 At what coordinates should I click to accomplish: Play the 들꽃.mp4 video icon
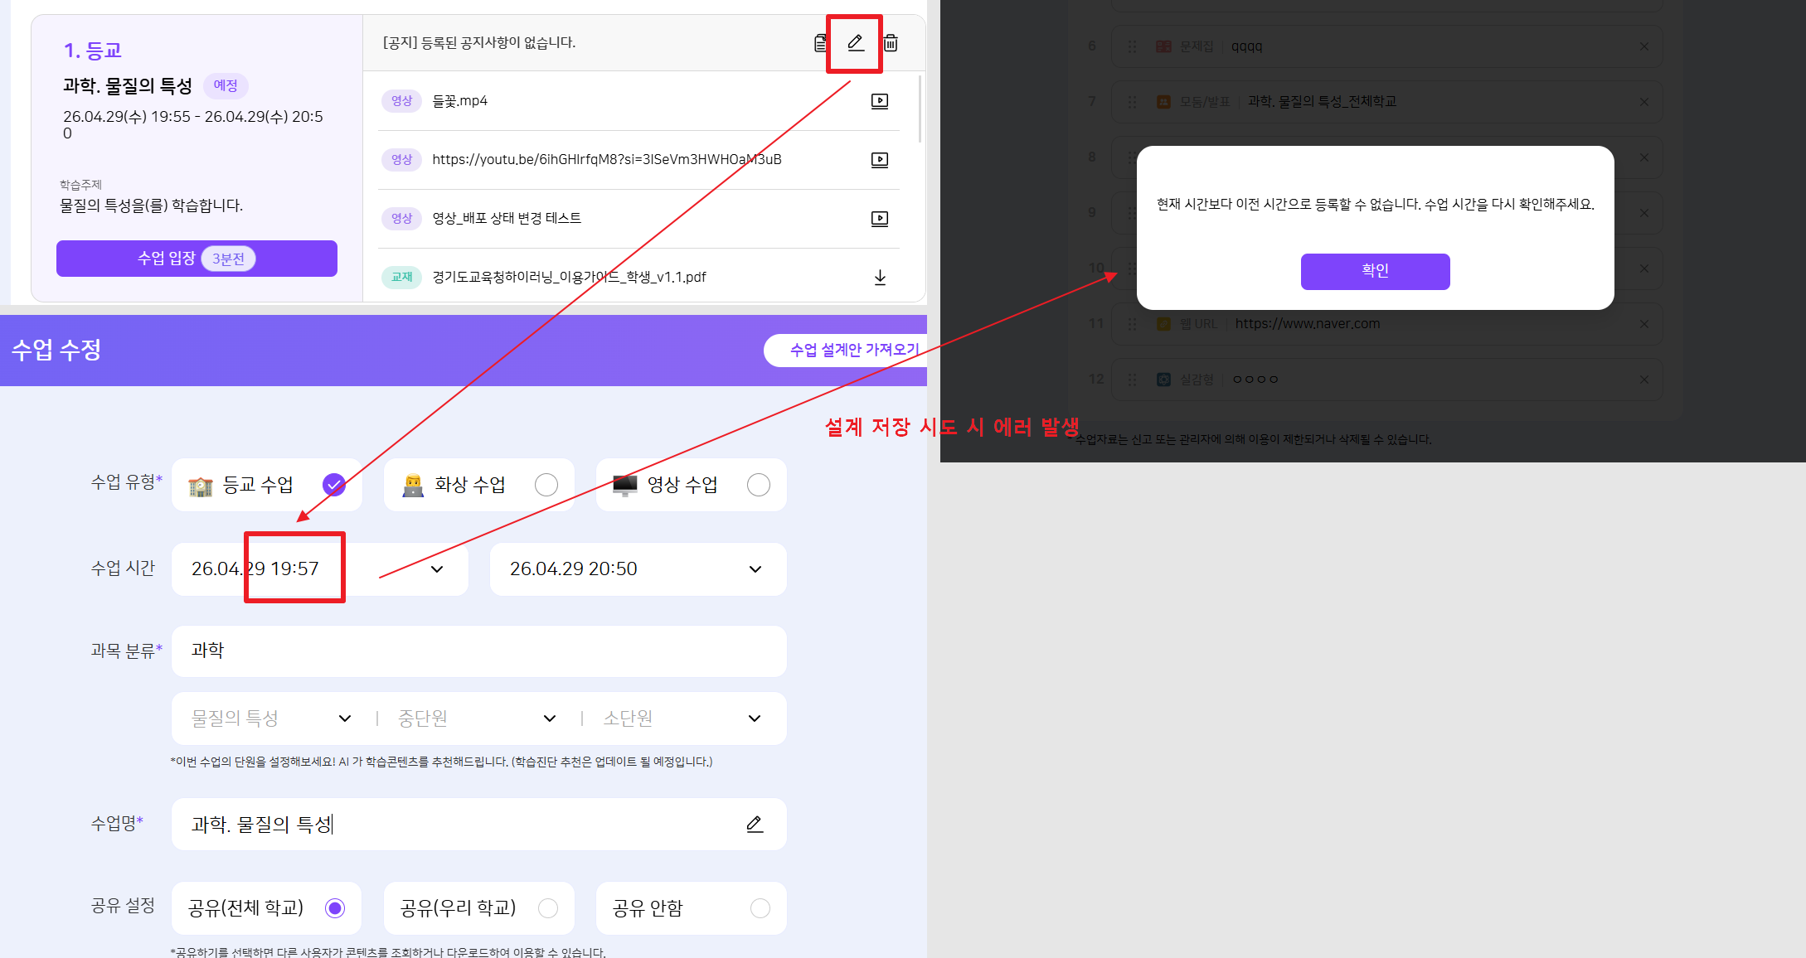tap(880, 101)
